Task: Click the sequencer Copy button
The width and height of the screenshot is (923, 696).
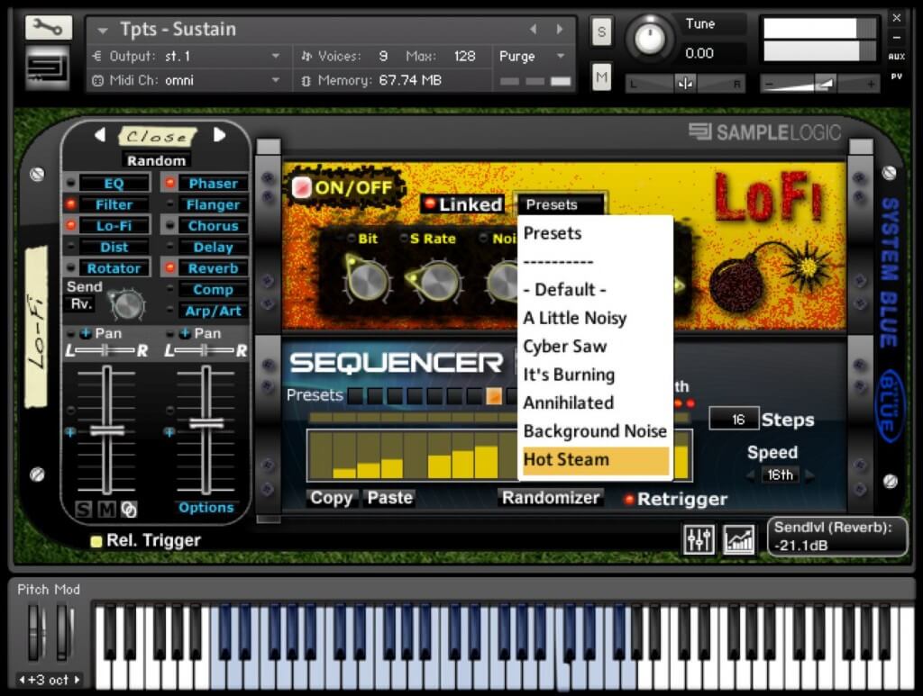Action: [331, 498]
